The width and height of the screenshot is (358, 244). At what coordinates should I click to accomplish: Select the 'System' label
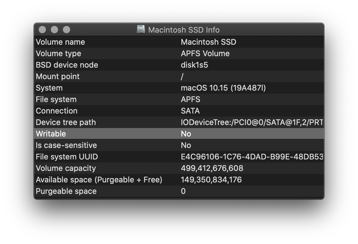click(x=49, y=88)
